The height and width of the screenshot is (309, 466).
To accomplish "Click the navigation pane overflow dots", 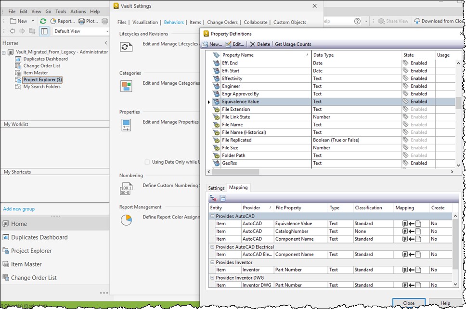I will (104, 293).
